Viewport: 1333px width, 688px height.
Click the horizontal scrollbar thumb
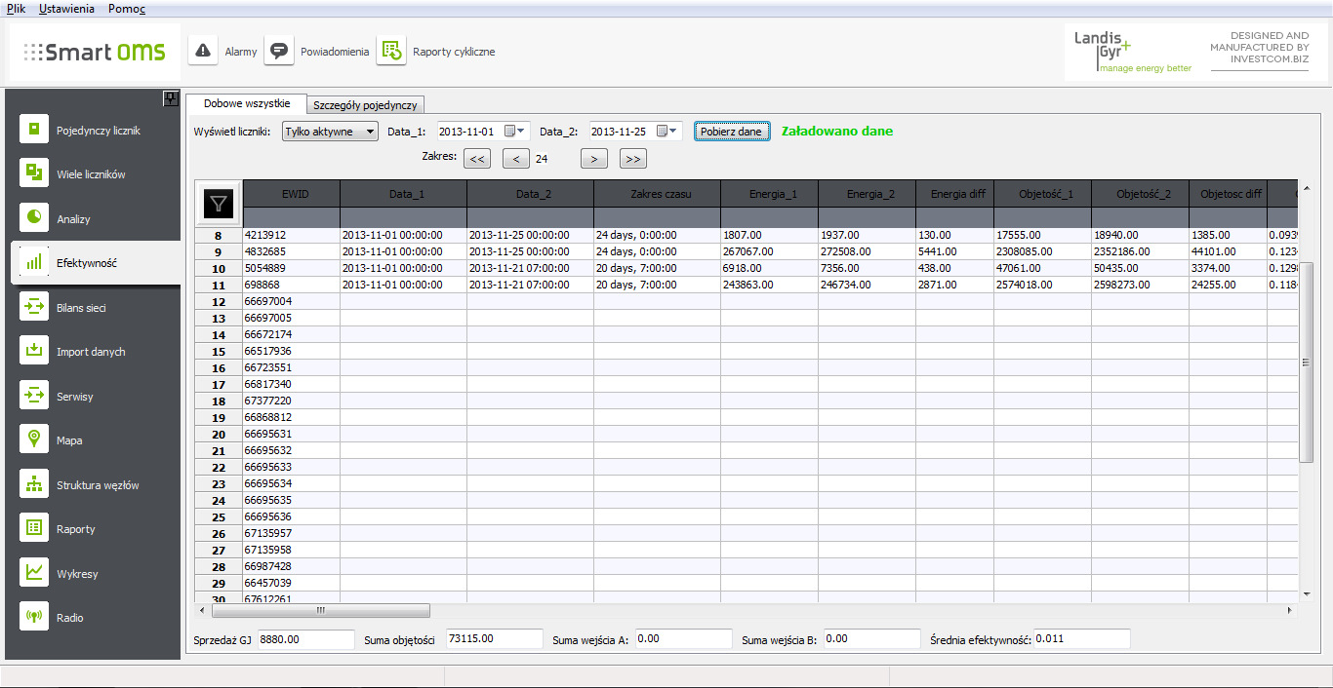(x=320, y=611)
